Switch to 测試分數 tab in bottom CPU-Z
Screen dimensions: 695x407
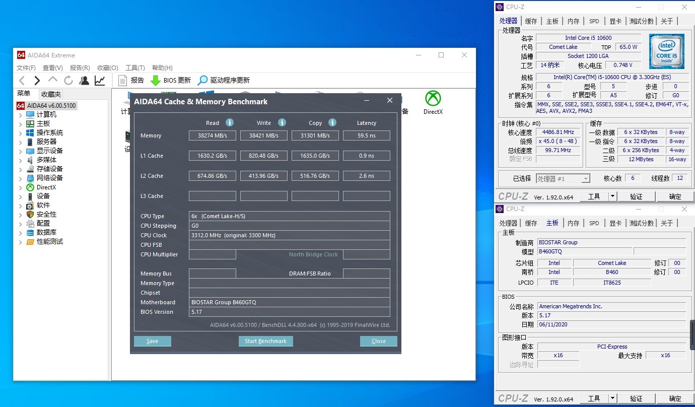(x=641, y=223)
